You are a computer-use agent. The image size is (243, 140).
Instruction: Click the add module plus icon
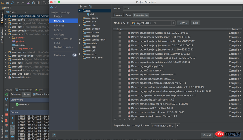tap(80, 6)
